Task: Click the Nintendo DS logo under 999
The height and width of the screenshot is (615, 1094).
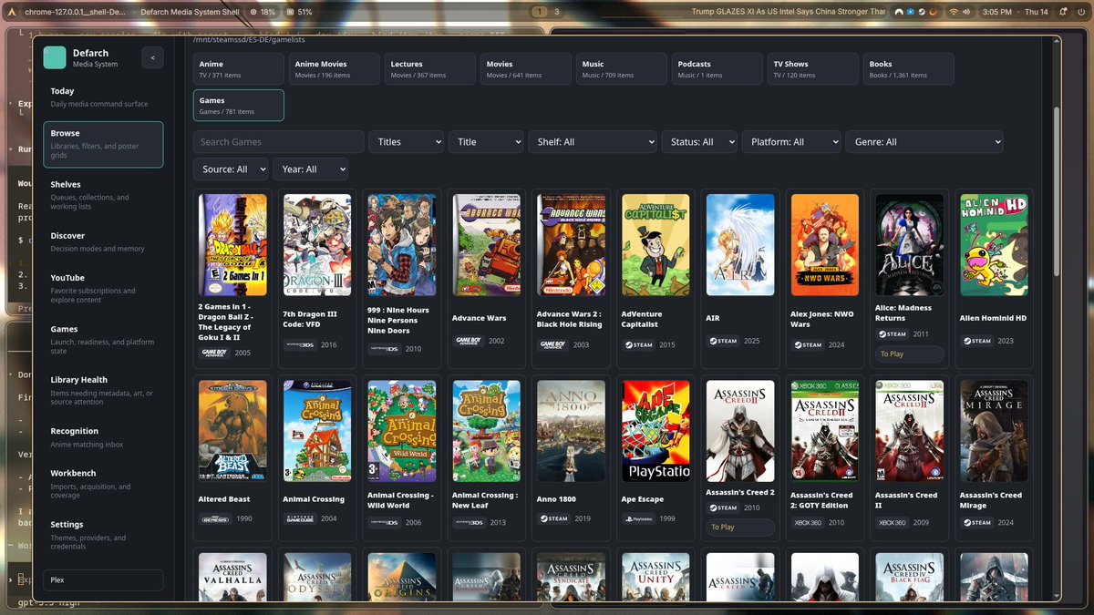Action: coord(383,349)
